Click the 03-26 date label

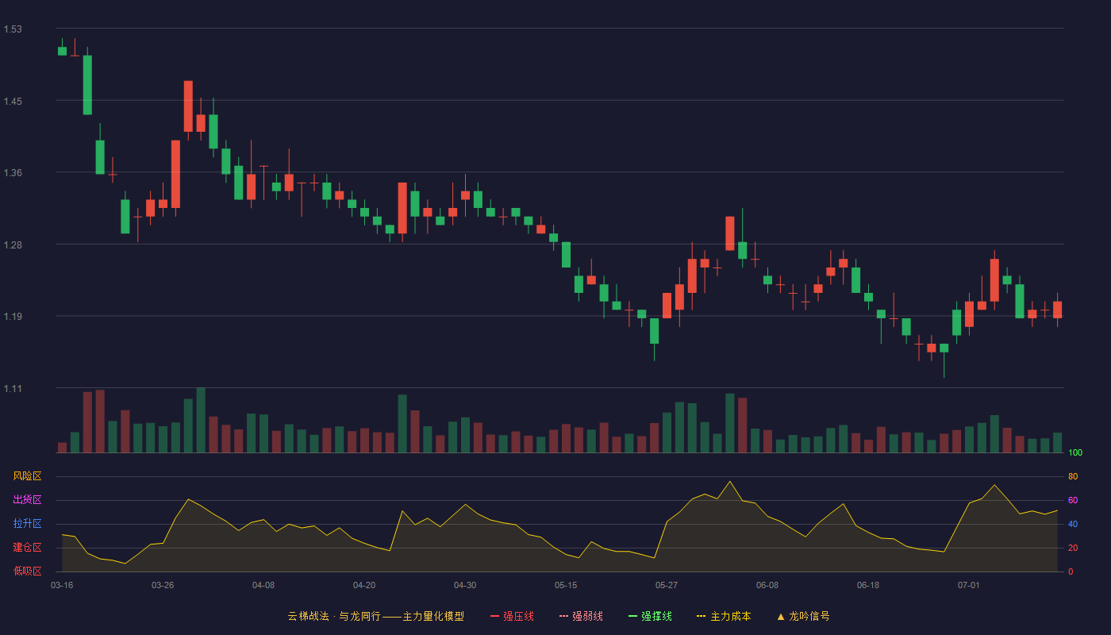pyautogui.click(x=163, y=585)
